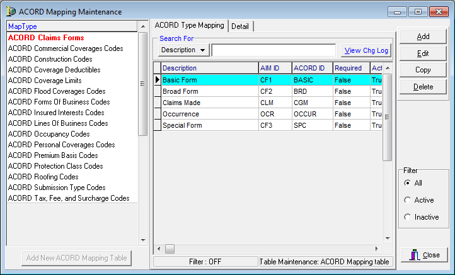Click the Close button with door icon
Screen dimensions: 455x275
[x=424, y=255]
